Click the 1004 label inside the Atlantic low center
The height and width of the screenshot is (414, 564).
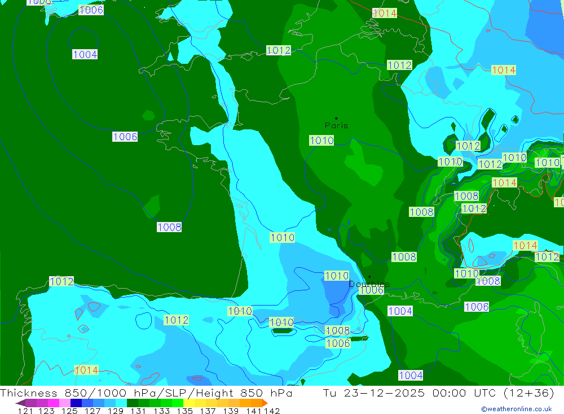[85, 54]
